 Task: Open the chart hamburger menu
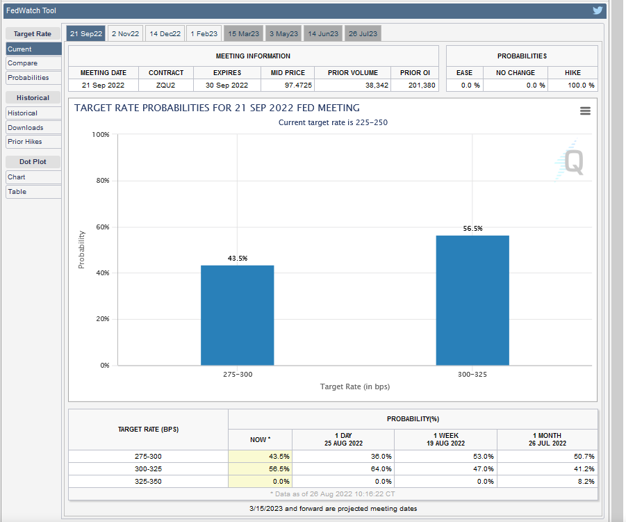coord(585,111)
